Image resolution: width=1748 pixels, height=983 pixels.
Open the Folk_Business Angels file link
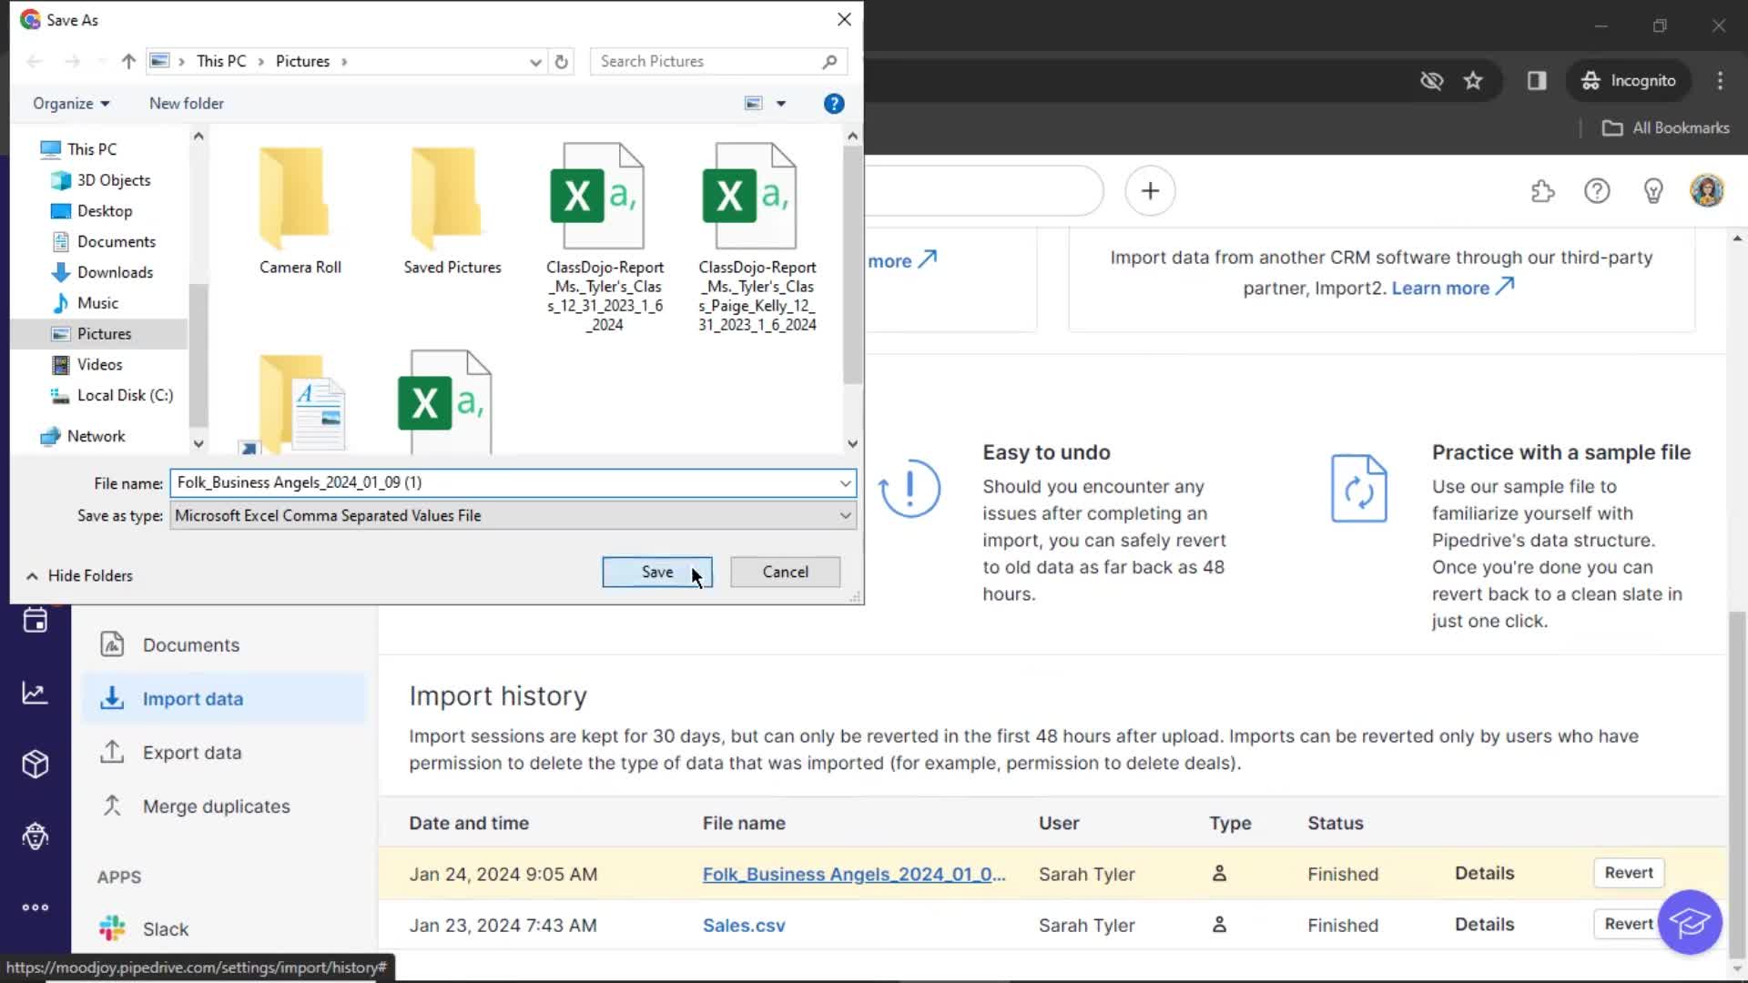point(853,875)
